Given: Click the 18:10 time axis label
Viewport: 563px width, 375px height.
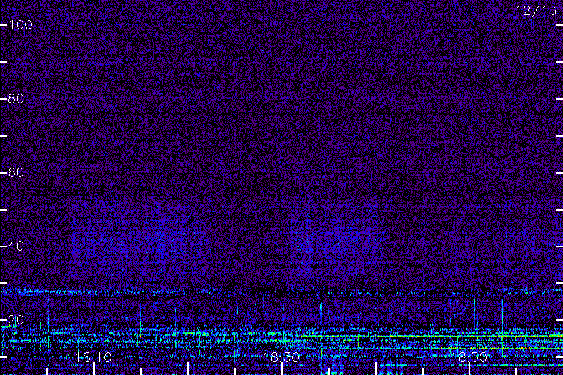Looking at the screenshot, I should 94,357.
